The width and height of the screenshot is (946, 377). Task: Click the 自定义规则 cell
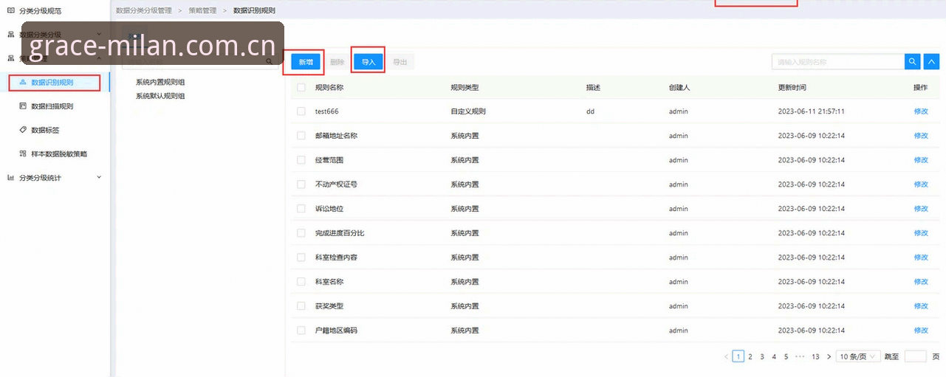(468, 111)
